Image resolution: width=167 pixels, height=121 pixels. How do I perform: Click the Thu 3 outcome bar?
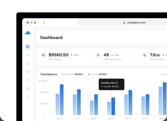tap(58, 104)
